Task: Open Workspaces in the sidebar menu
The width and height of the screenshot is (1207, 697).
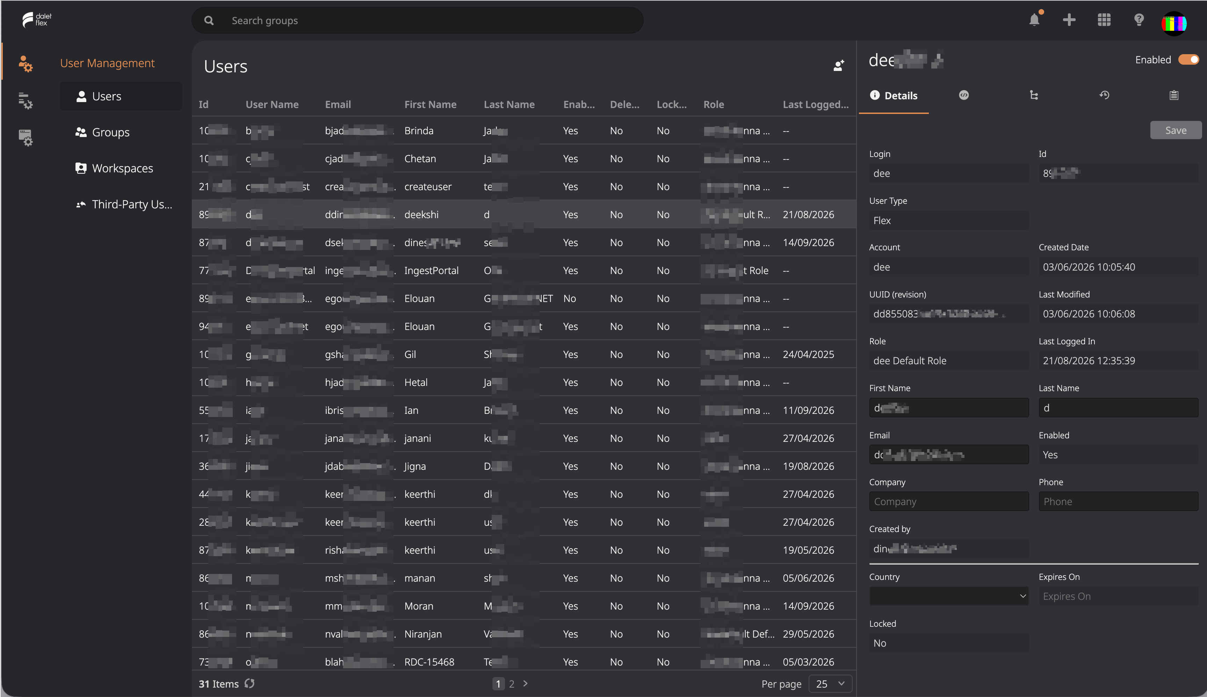Action: point(121,168)
